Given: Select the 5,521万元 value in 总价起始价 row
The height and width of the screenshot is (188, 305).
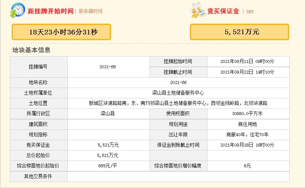Looking at the screenshot, I should (108, 156).
